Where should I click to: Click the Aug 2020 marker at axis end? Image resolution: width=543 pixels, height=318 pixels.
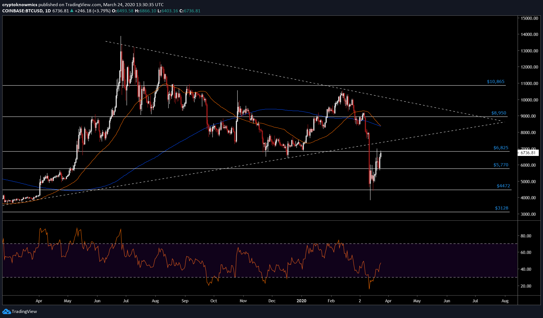(x=505, y=301)
